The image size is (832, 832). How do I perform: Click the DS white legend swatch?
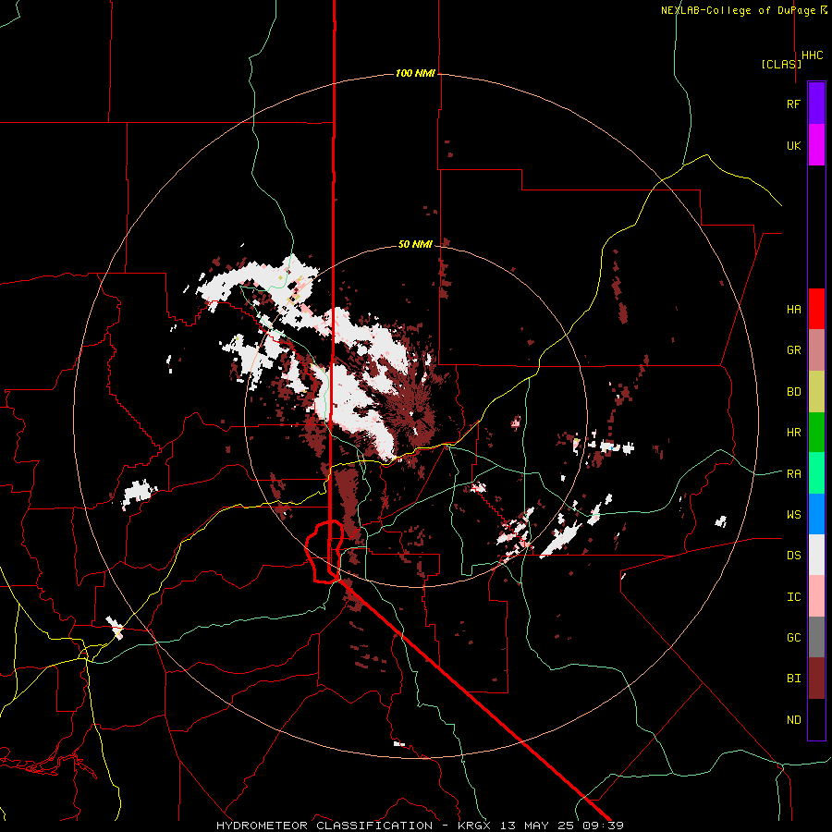(x=816, y=555)
